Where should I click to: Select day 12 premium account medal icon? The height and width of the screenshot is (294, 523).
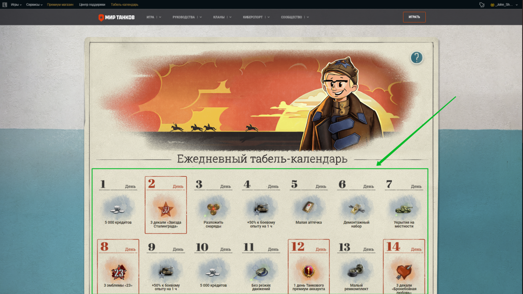pyautogui.click(x=309, y=272)
